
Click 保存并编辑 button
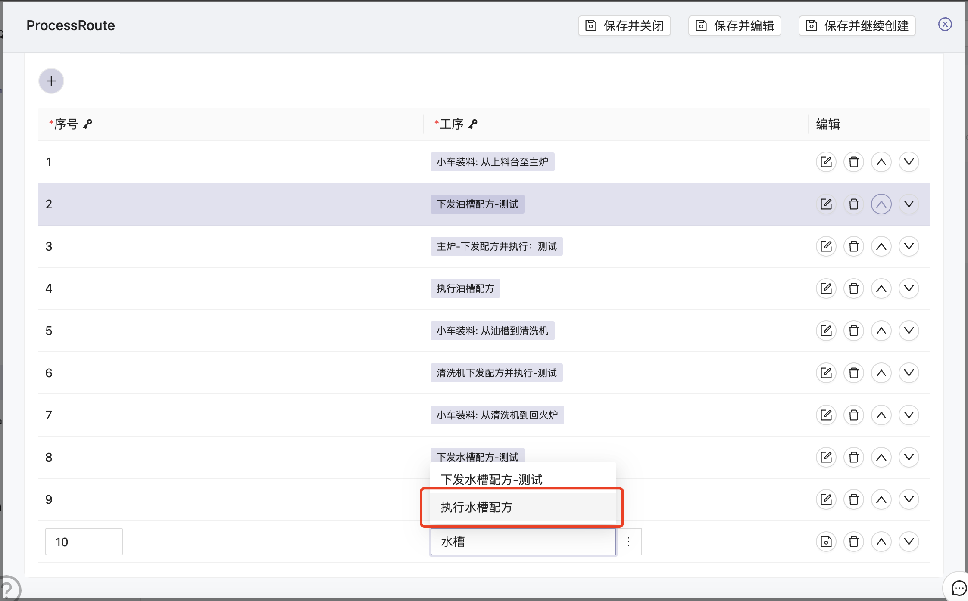(735, 26)
